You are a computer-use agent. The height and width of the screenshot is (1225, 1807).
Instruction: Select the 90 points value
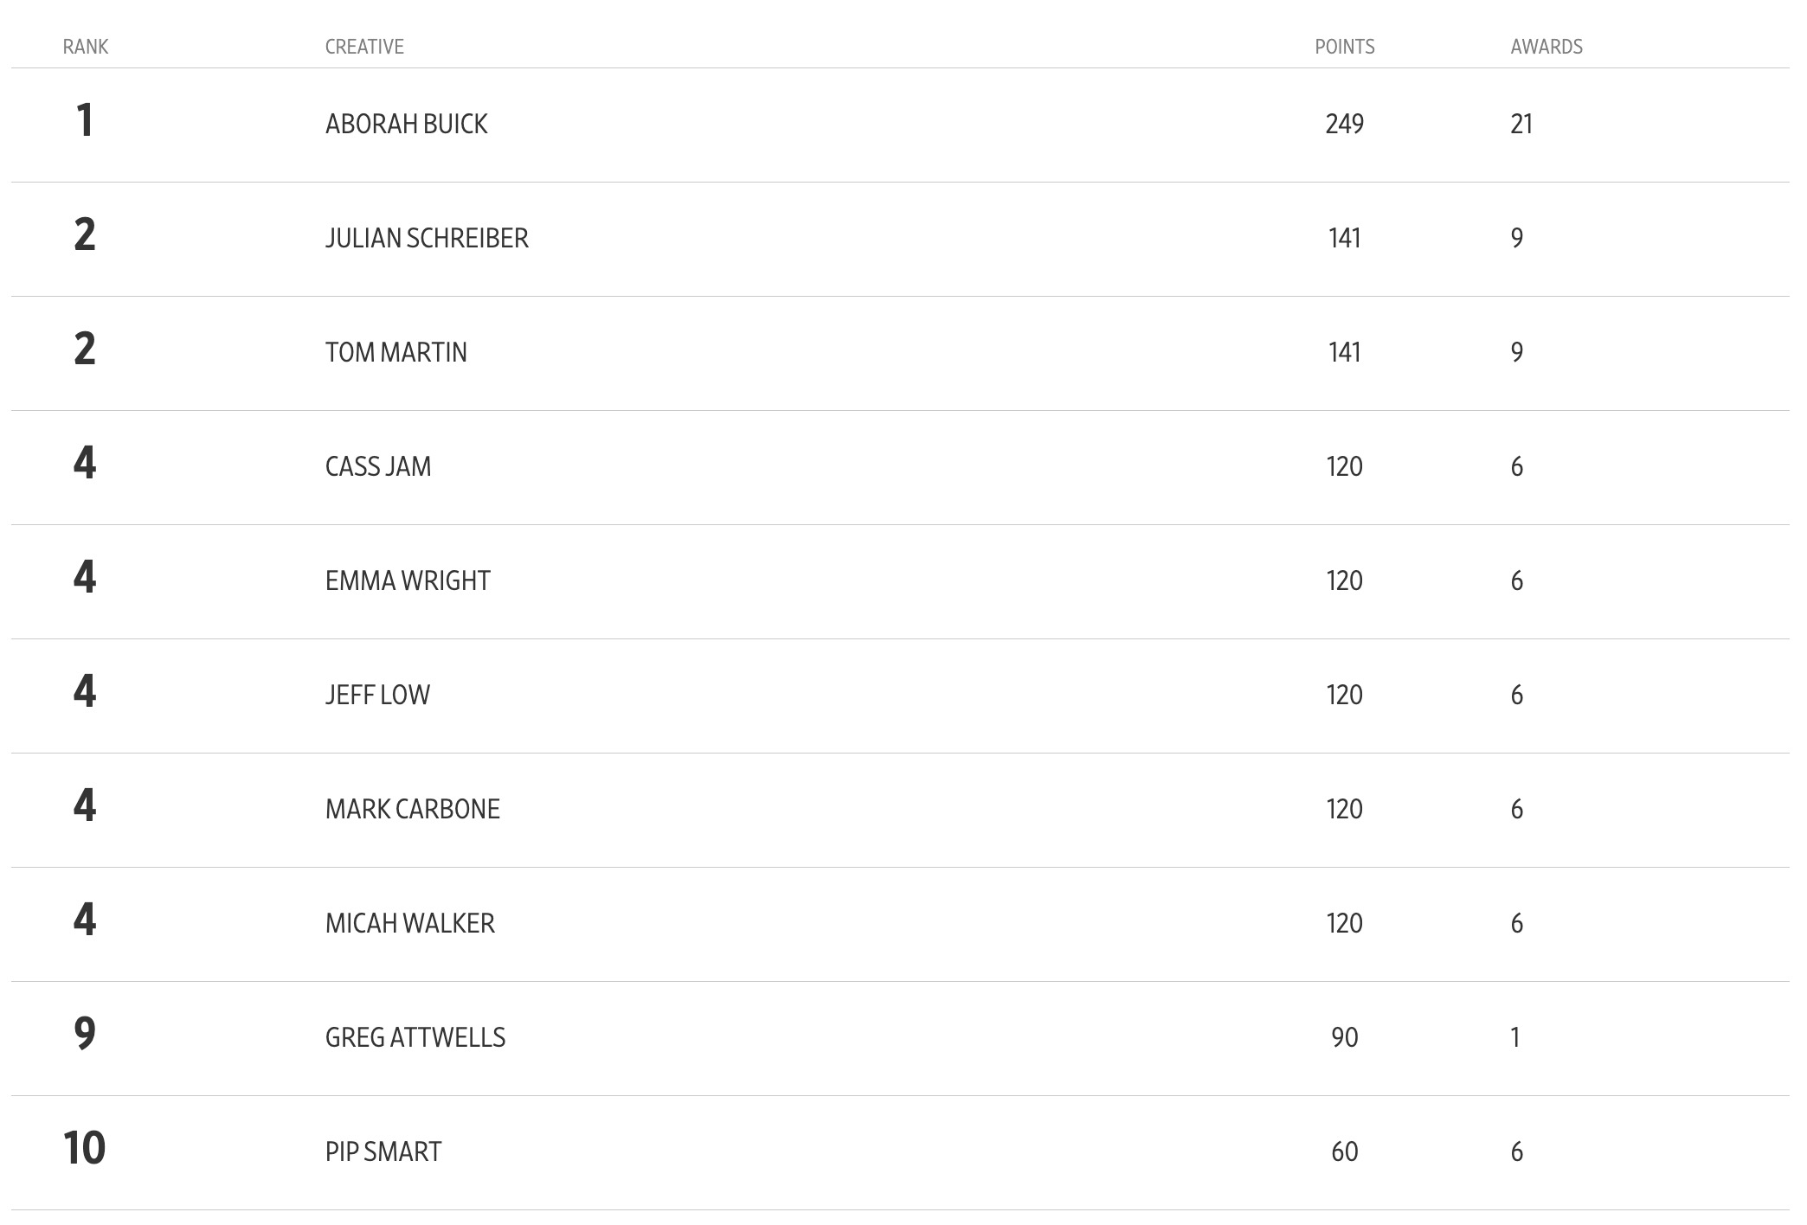pyautogui.click(x=1344, y=1037)
